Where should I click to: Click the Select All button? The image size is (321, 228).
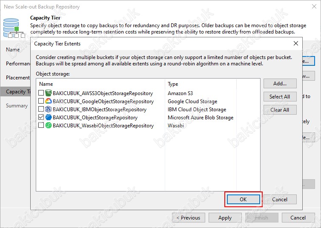[x=280, y=97]
